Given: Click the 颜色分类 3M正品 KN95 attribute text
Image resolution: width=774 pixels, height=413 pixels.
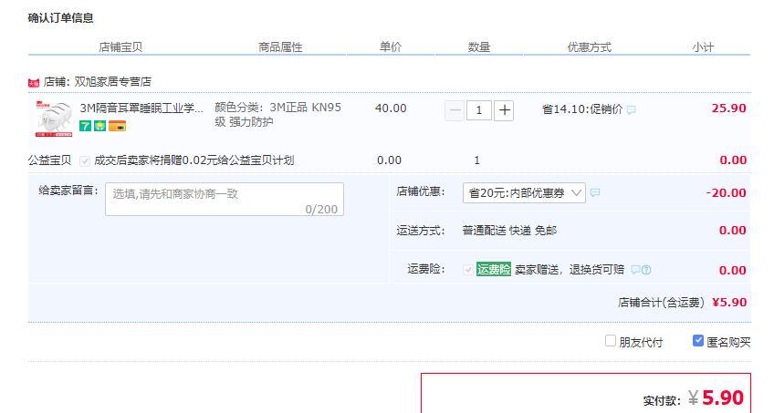Looking at the screenshot, I should [277, 114].
